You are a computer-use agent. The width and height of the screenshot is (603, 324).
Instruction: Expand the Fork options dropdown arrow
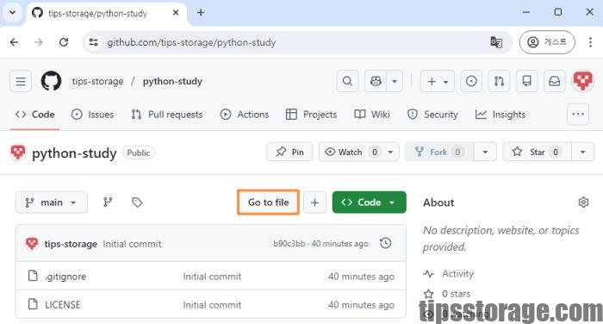coord(485,152)
